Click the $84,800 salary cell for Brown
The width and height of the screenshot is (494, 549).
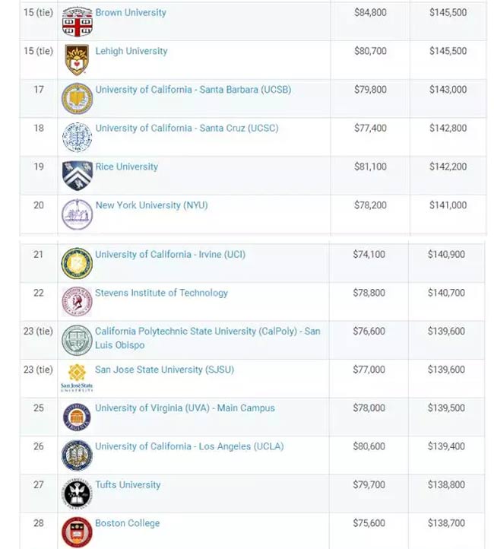coord(370,13)
